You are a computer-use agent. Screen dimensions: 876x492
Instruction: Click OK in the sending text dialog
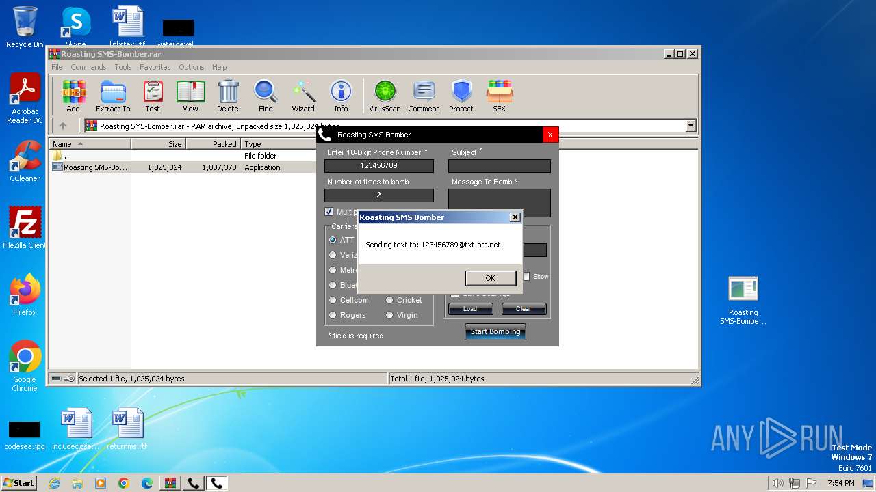tap(490, 278)
